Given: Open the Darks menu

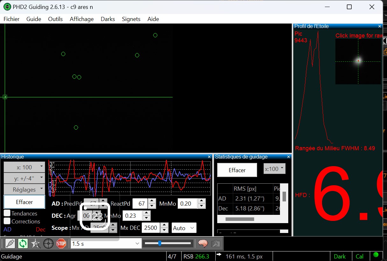Looking at the screenshot, I should tap(108, 19).
